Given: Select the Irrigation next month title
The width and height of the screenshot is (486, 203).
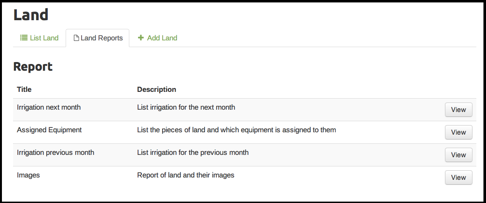Looking at the screenshot, I should point(49,107).
